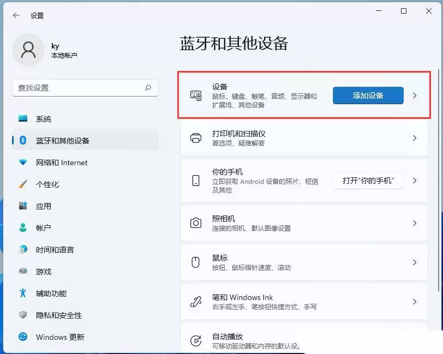Click the 隐私和安全性 lock icon
Viewport: 443px width, 354px height.
click(22, 315)
